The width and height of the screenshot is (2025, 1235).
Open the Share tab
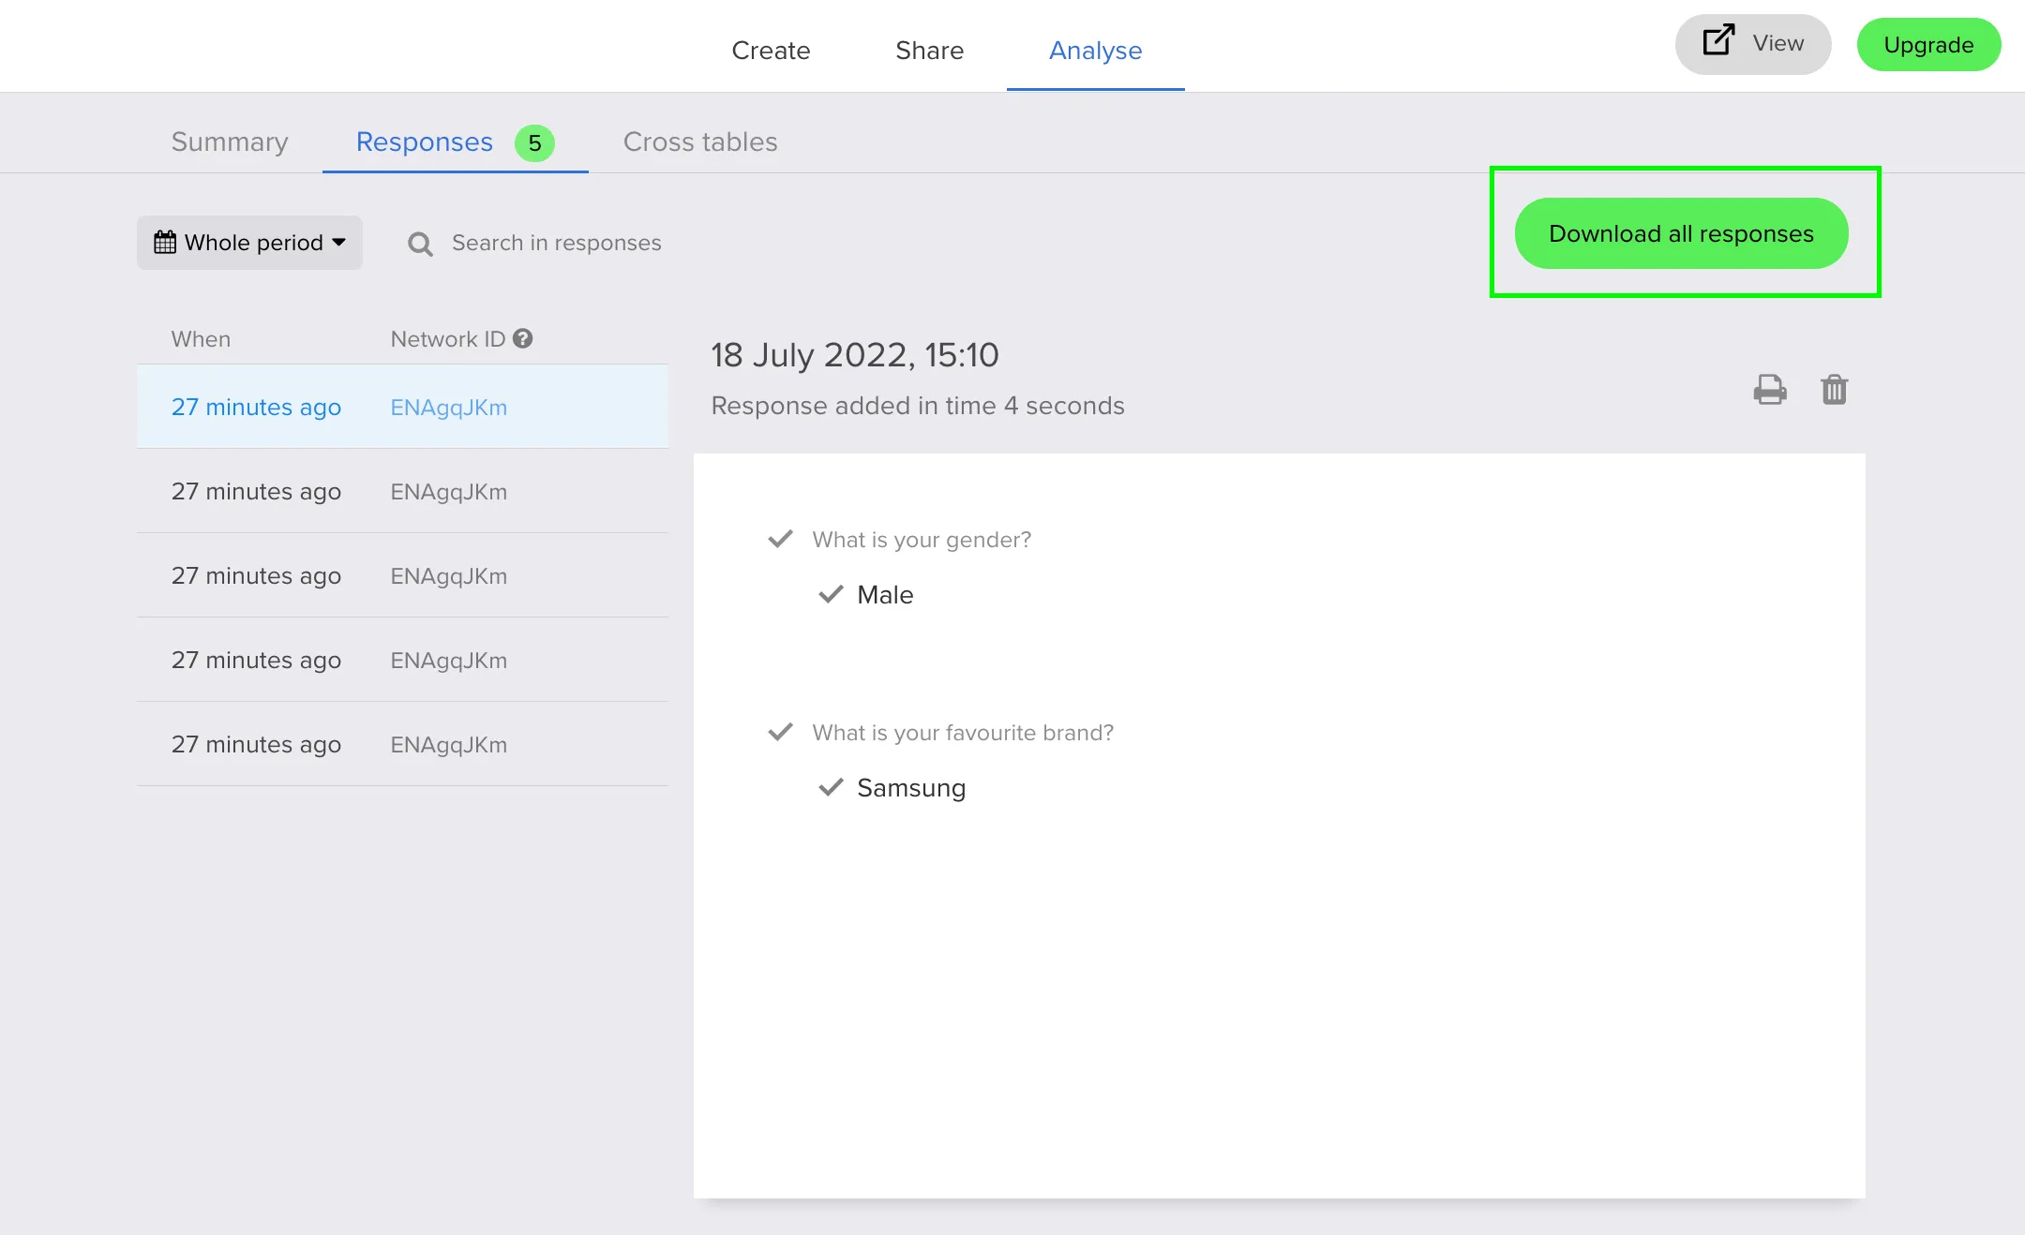click(929, 51)
